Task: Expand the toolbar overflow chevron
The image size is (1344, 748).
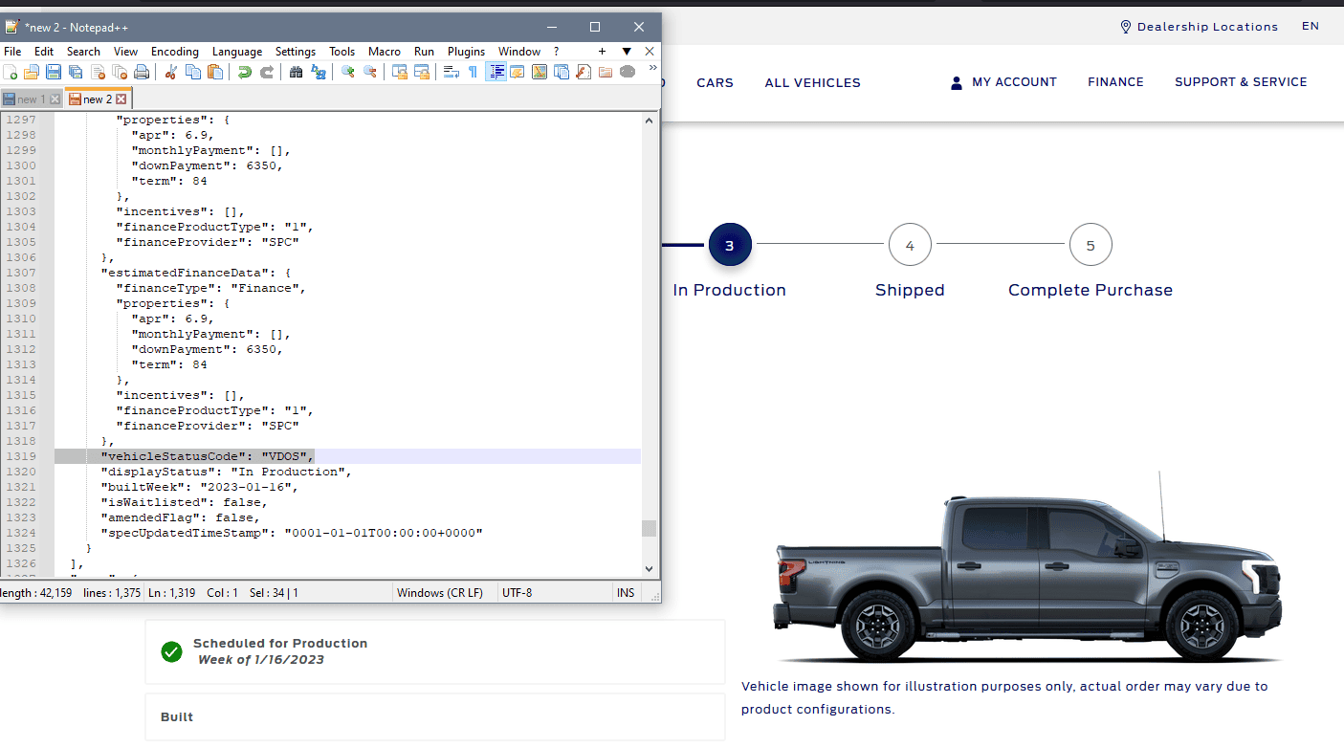Action: tap(652, 68)
